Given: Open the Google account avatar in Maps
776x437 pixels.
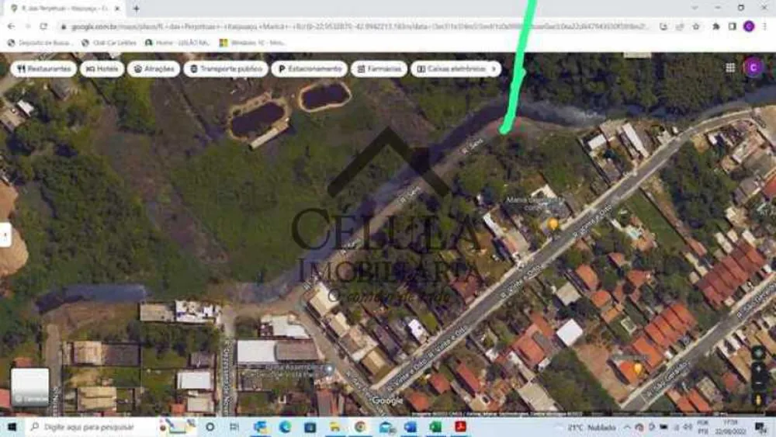Looking at the screenshot, I should [753, 68].
